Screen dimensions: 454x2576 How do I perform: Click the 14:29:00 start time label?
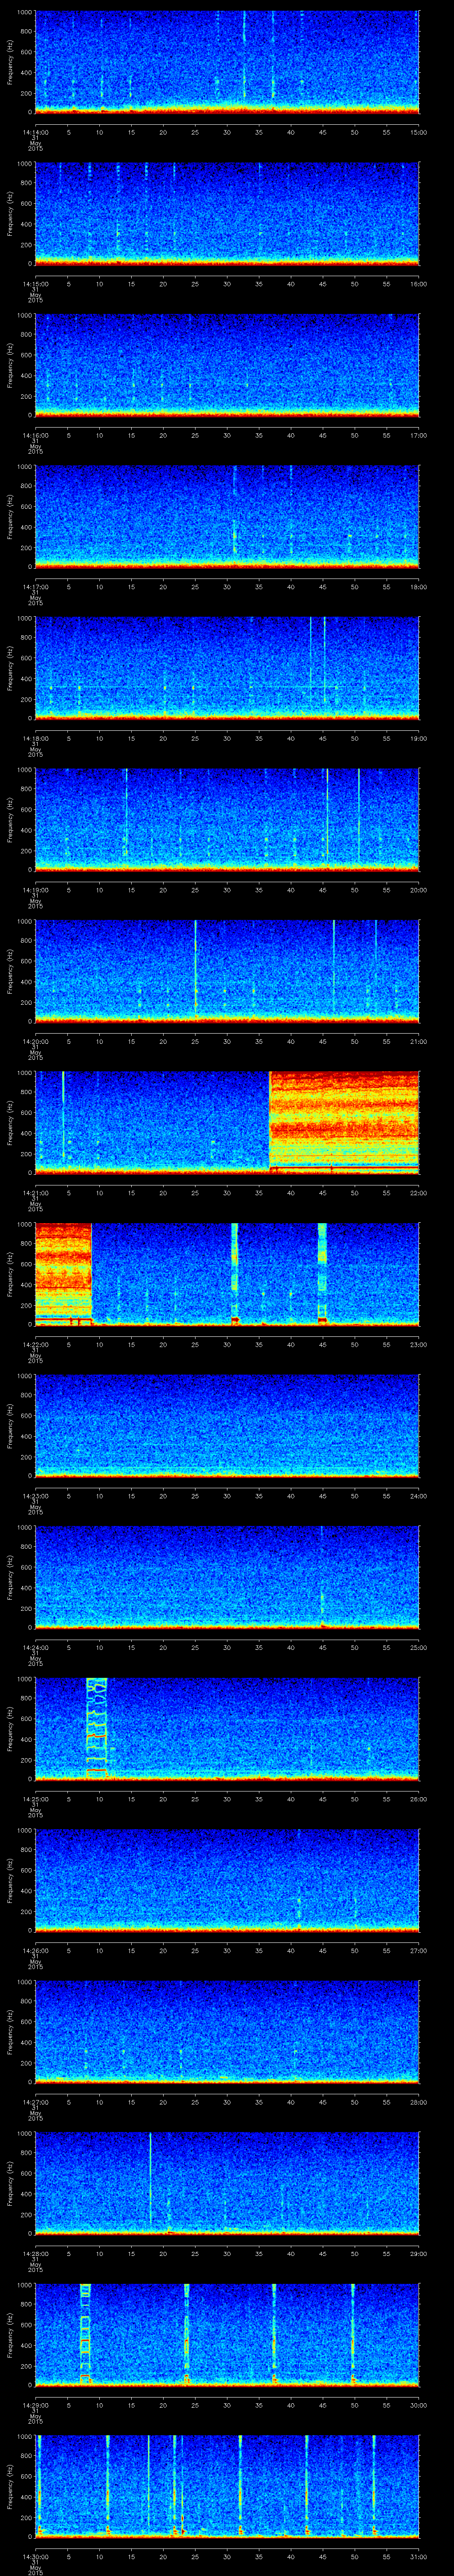tap(35, 2405)
